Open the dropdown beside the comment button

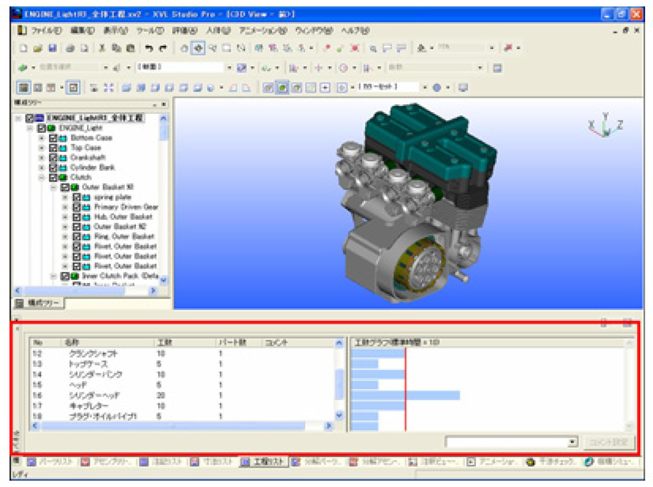[x=572, y=442]
